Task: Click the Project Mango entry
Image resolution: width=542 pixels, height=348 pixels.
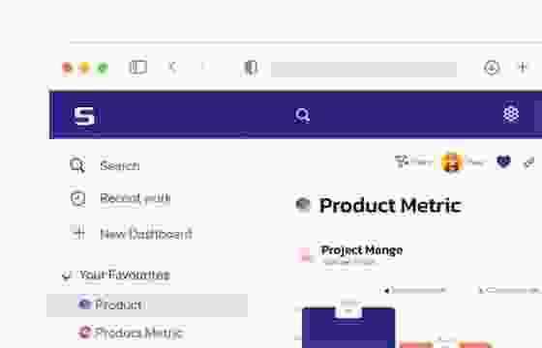Action: (361, 250)
